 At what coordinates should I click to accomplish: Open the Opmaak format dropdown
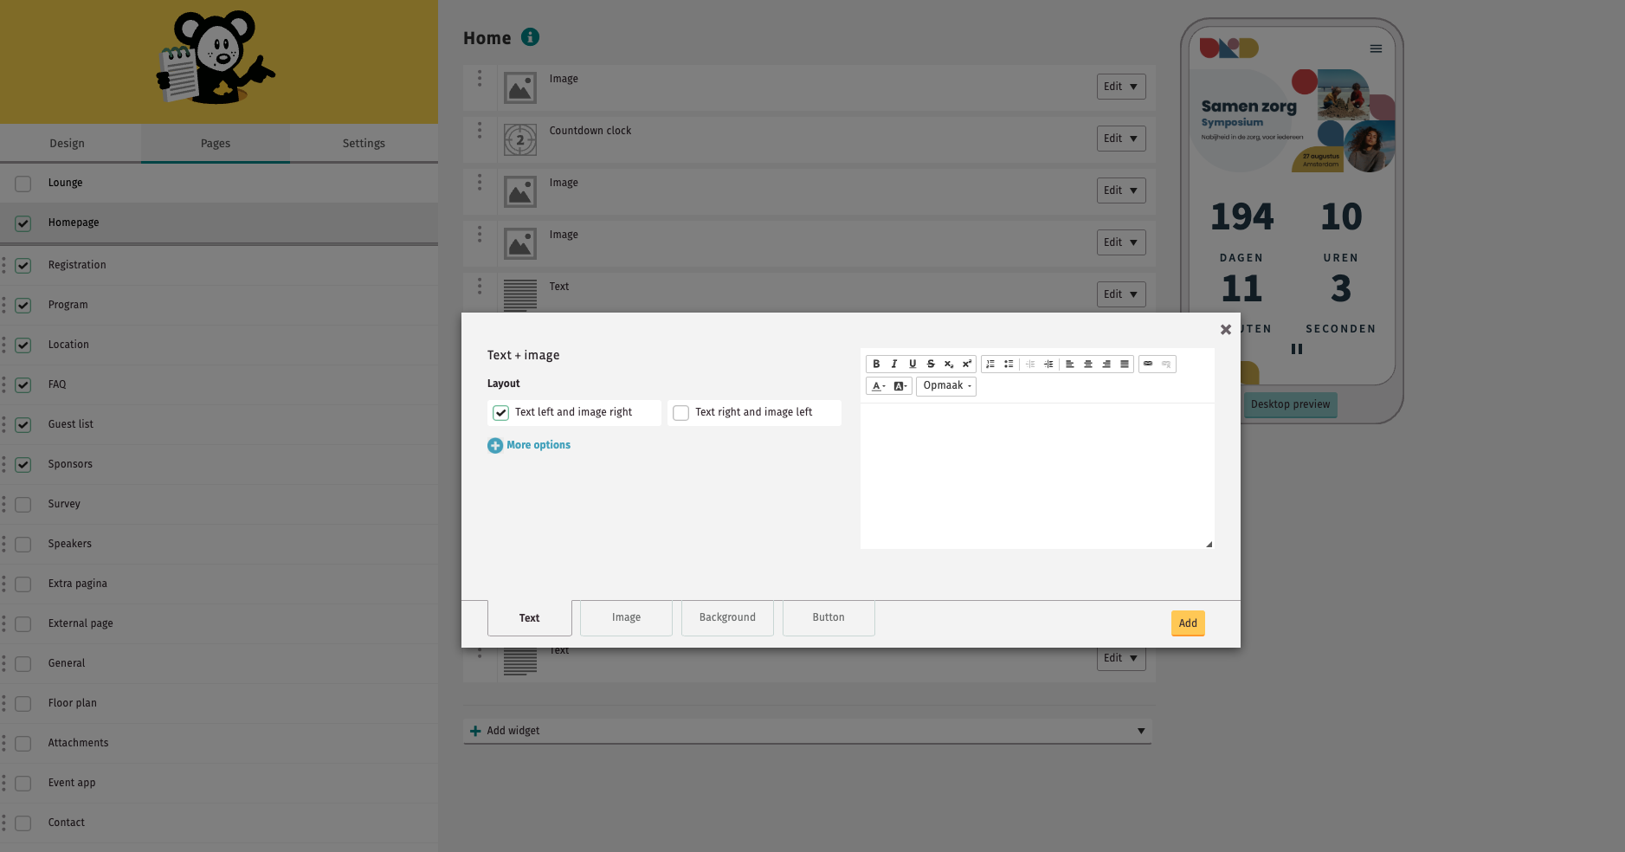click(946, 386)
